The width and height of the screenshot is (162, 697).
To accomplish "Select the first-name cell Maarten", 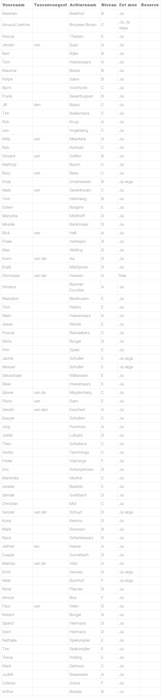I will click(10, 13).
